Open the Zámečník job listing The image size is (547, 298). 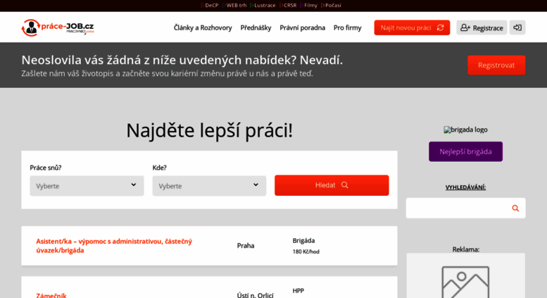(x=51, y=295)
